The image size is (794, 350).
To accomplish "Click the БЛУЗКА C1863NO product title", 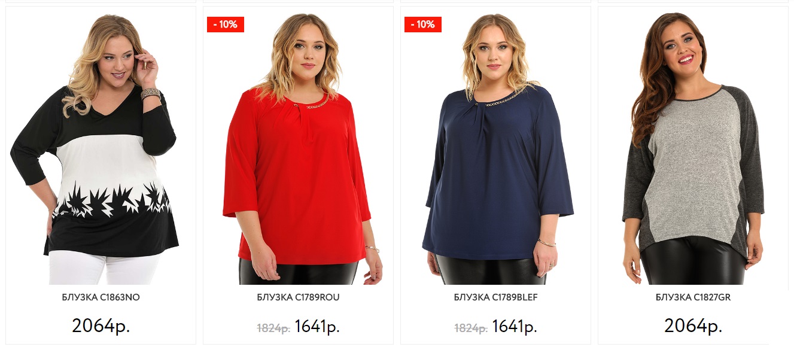I will (101, 297).
